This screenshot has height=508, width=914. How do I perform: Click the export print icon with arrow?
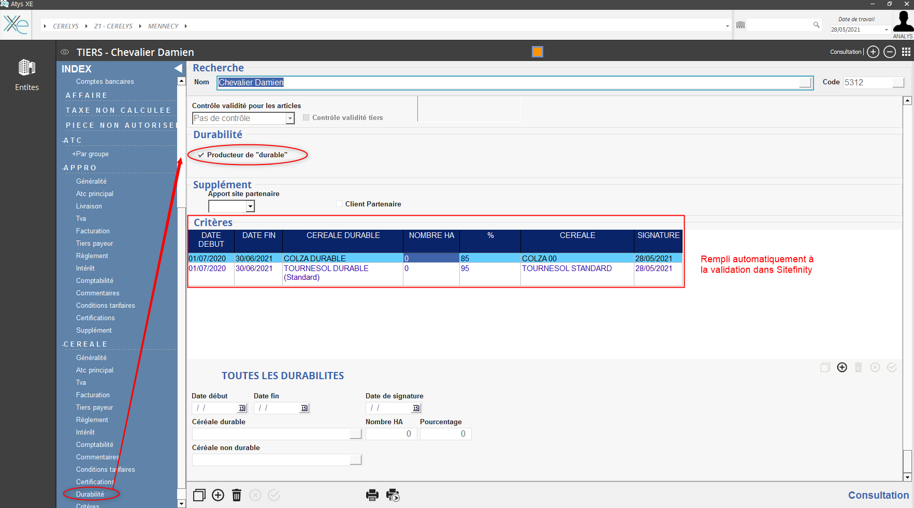(393, 495)
